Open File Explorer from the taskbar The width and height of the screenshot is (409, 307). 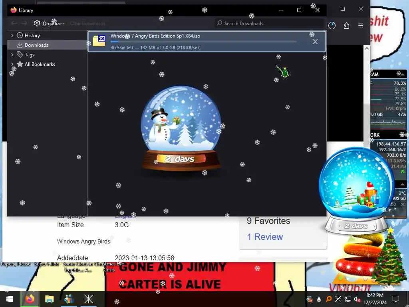click(x=49, y=299)
